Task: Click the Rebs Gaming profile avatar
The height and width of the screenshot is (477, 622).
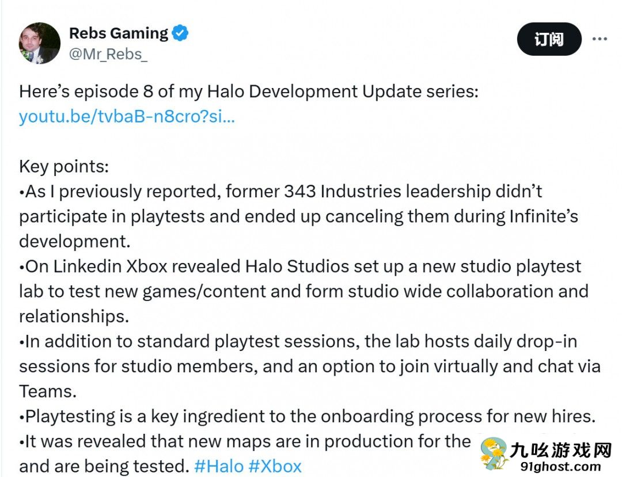Action: [x=40, y=43]
